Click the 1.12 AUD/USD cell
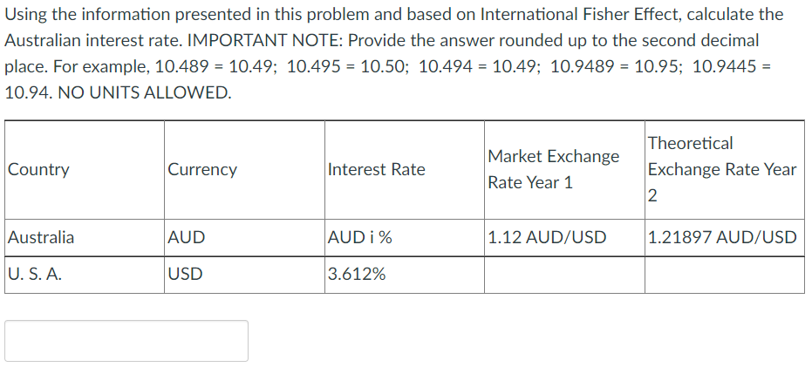The width and height of the screenshot is (812, 374). point(564,237)
